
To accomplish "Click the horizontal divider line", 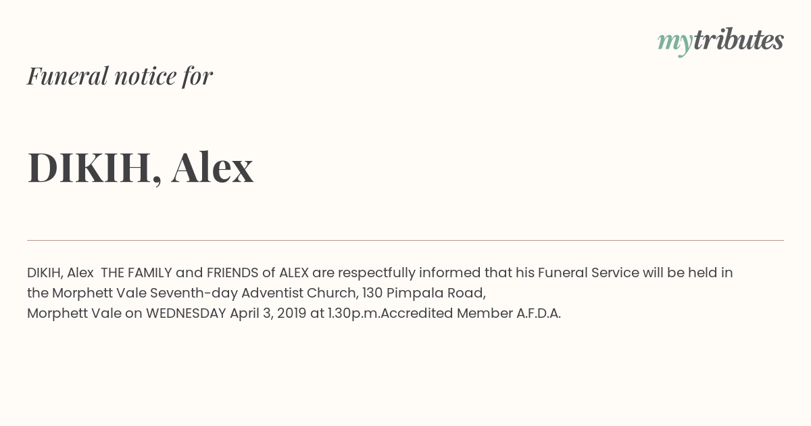I will click(x=405, y=240).
